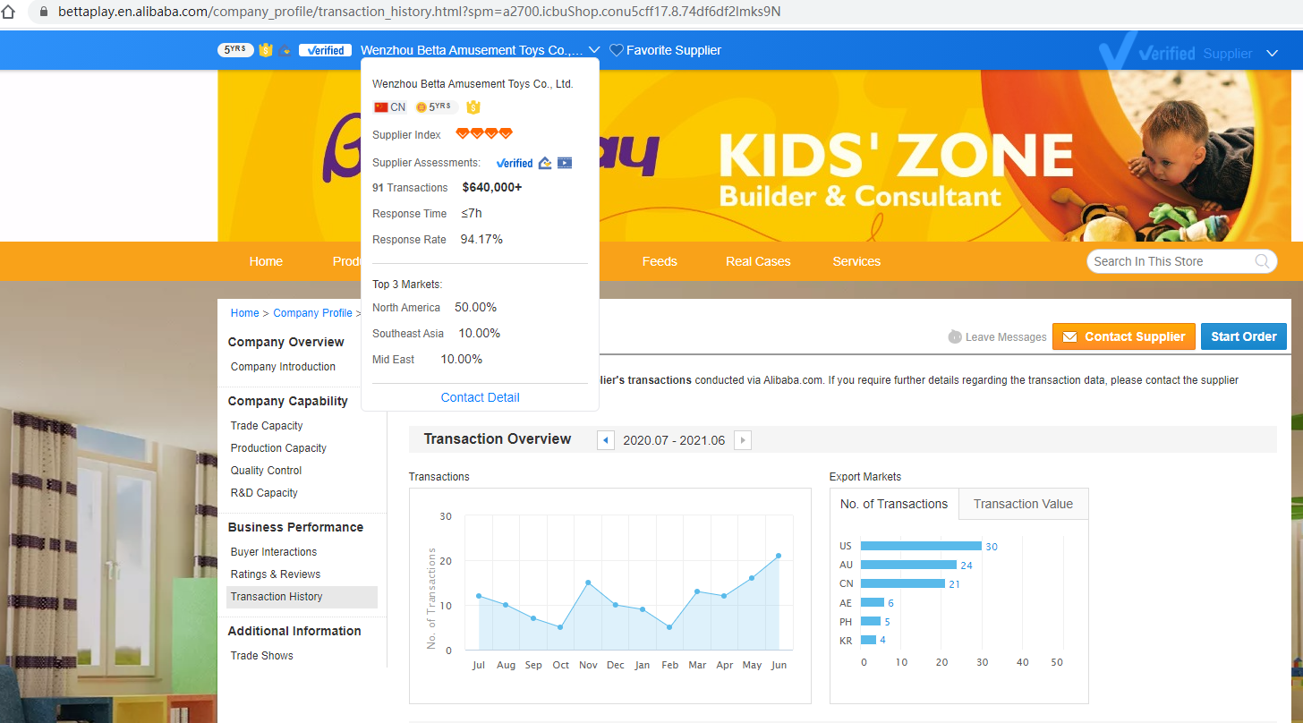Click the Leave Messages chat icon
The image size is (1303, 723).
tap(955, 337)
